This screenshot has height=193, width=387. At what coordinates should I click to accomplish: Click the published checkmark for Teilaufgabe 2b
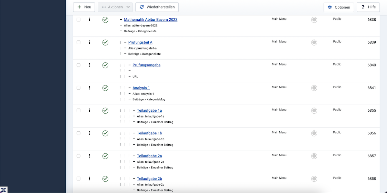105,179
